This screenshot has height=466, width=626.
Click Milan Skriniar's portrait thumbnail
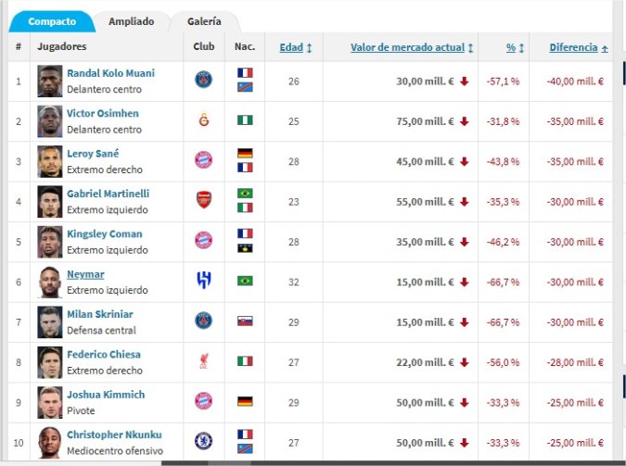[x=49, y=321]
